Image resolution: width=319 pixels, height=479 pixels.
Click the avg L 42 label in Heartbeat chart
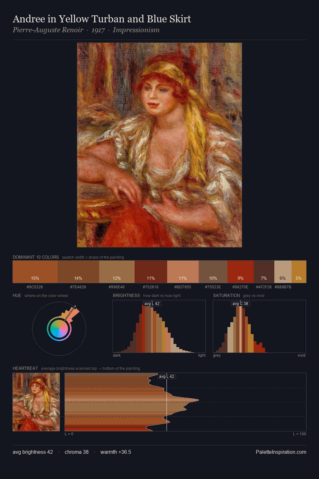pos(167,376)
